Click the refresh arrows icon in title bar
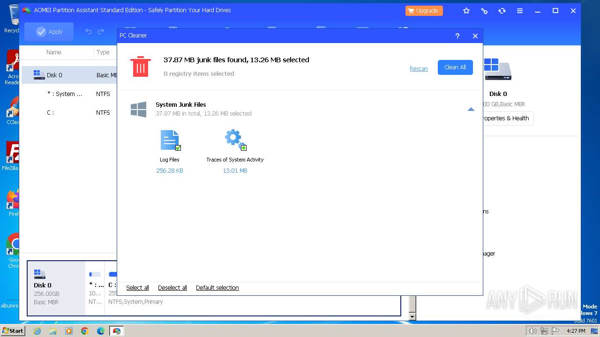Image resolution: width=600 pixels, height=337 pixels. click(502, 11)
